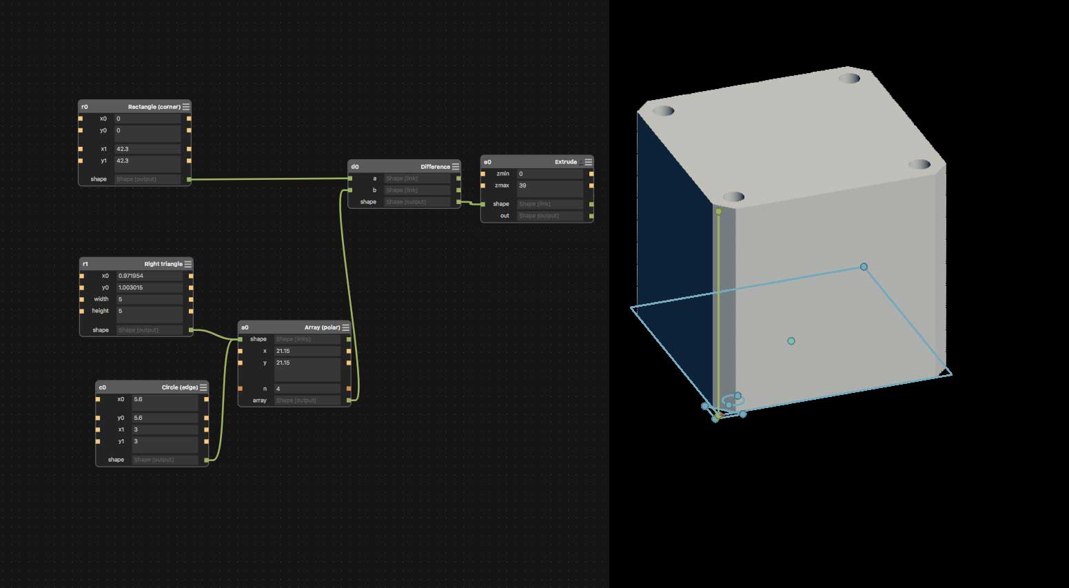Click the teal point at the sketch plane center

coord(791,340)
